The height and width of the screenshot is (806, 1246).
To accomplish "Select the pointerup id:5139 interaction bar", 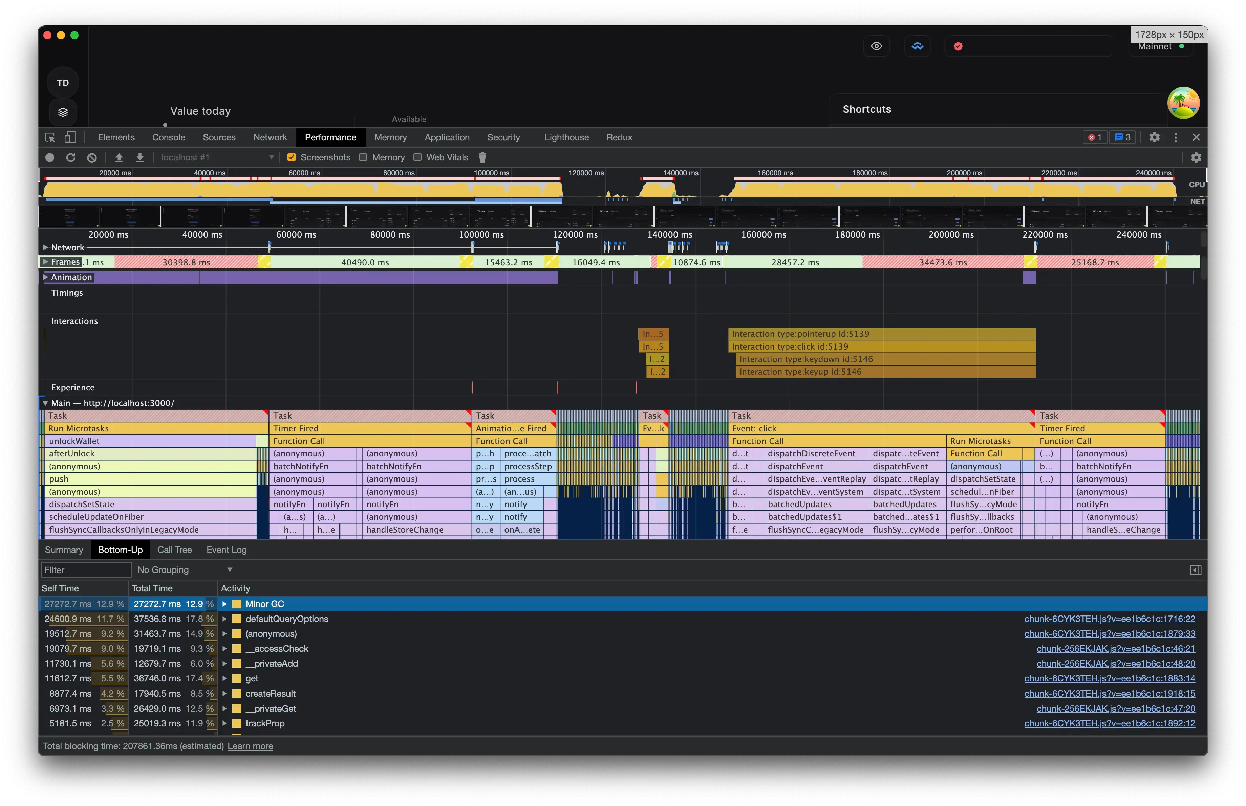I will tap(882, 334).
